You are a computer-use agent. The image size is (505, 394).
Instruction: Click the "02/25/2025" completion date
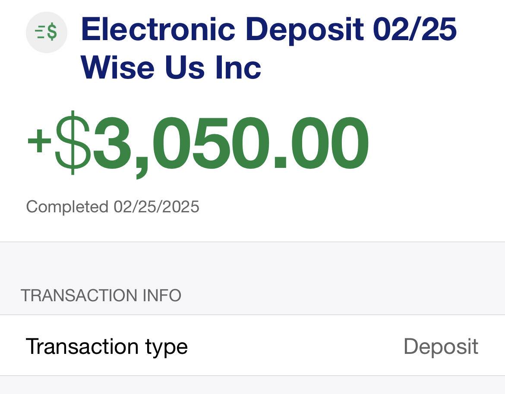pos(156,207)
